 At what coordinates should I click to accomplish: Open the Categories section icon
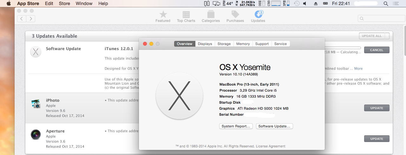[x=211, y=15]
